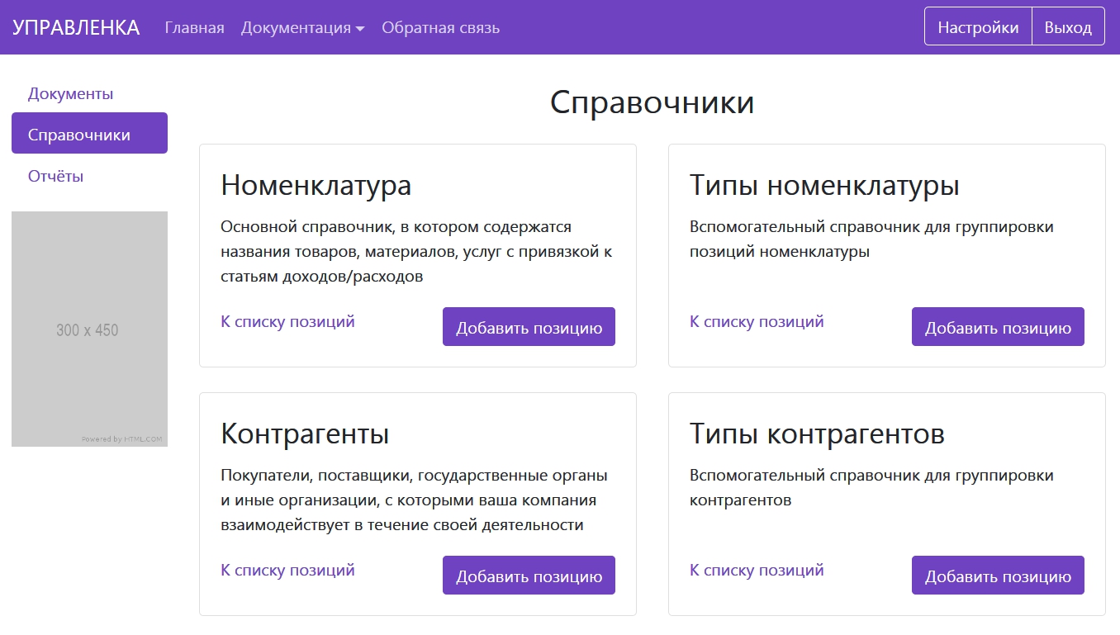Open Настройки in the top bar
This screenshot has width=1120, height=635.
[978, 27]
